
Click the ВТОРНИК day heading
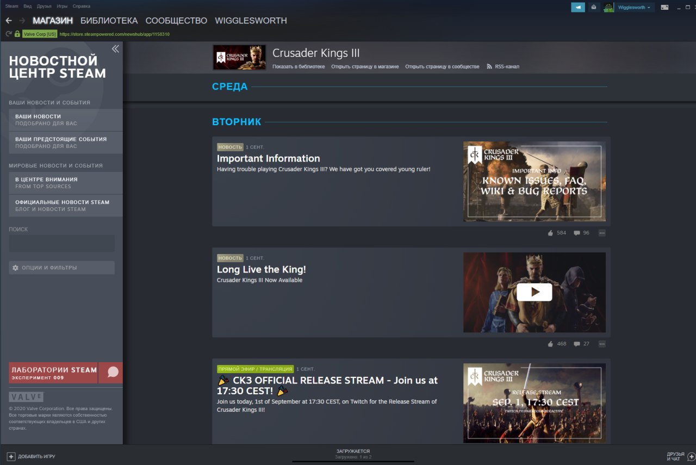click(x=237, y=122)
